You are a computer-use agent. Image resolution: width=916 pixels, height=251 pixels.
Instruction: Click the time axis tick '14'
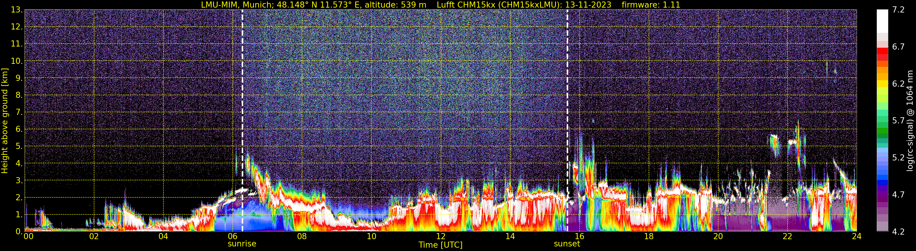coord(510,236)
